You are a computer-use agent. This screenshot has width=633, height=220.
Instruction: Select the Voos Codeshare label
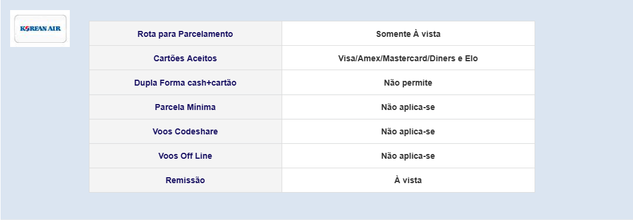pyautogui.click(x=185, y=131)
